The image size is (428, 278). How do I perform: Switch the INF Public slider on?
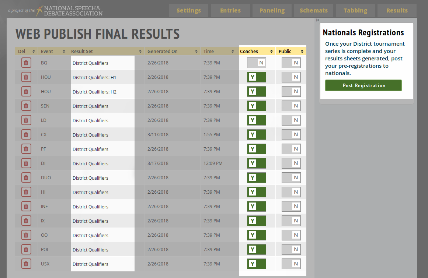[x=291, y=207]
